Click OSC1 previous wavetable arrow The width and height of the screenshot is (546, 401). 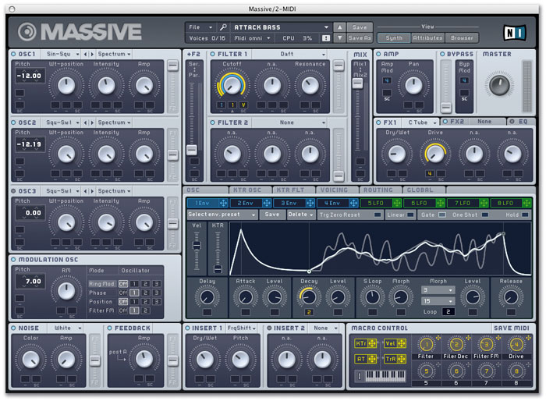coord(86,54)
